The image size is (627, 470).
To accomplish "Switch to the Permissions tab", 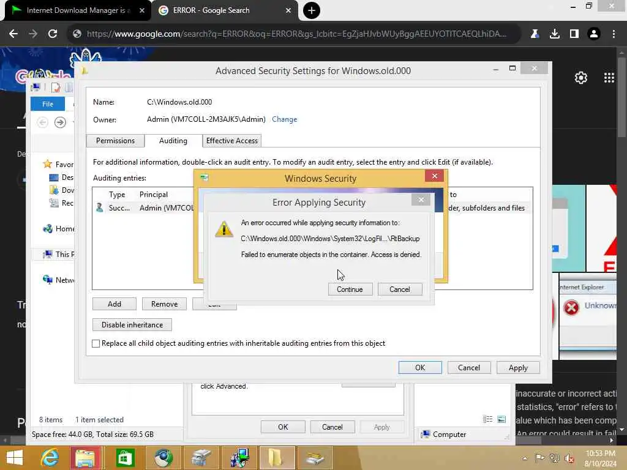I will [115, 141].
